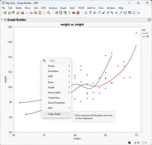This screenshot has width=152, height=145.
Task: Collapse the Graph Builder disclosure triangle
Action: (x=2, y=20)
